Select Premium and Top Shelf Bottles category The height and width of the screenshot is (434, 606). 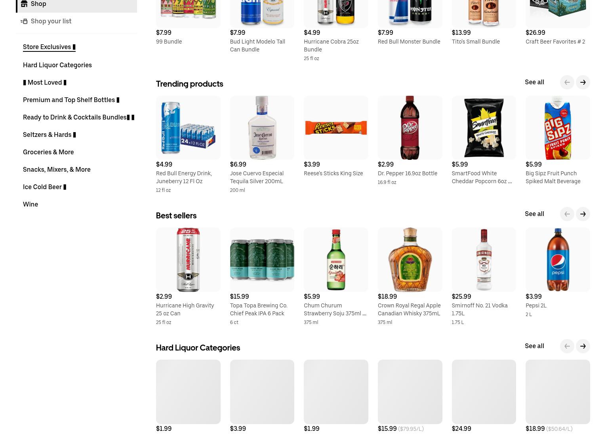click(x=71, y=100)
